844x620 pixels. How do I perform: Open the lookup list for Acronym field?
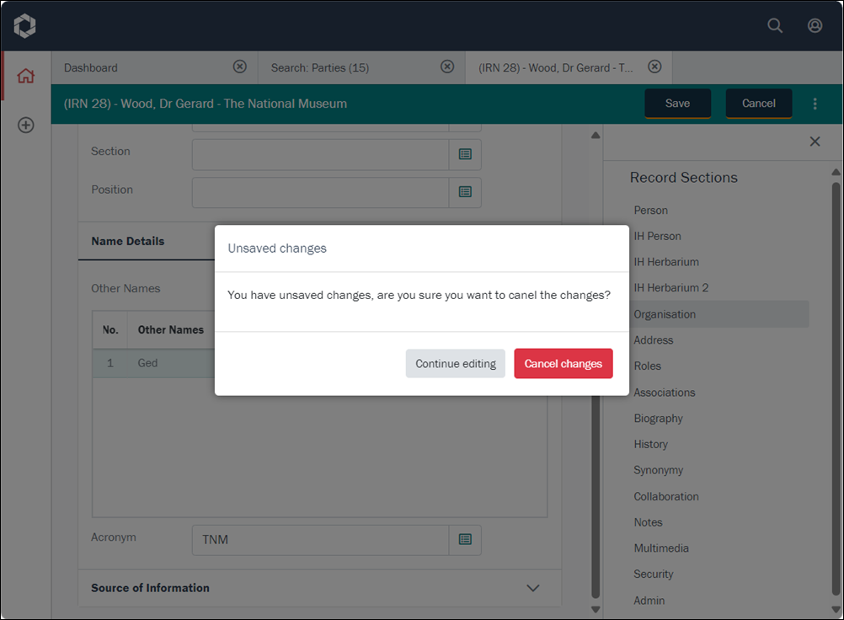(465, 540)
